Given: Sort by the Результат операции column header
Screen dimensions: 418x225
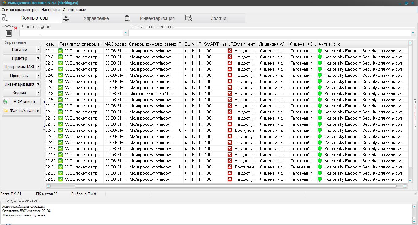Looking at the screenshot, I should click(x=80, y=44).
